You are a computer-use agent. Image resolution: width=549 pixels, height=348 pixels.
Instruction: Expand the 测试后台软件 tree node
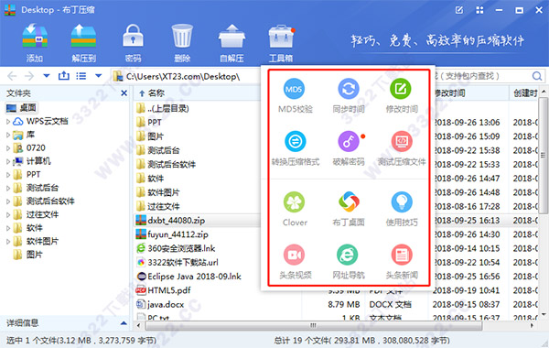[8, 201]
